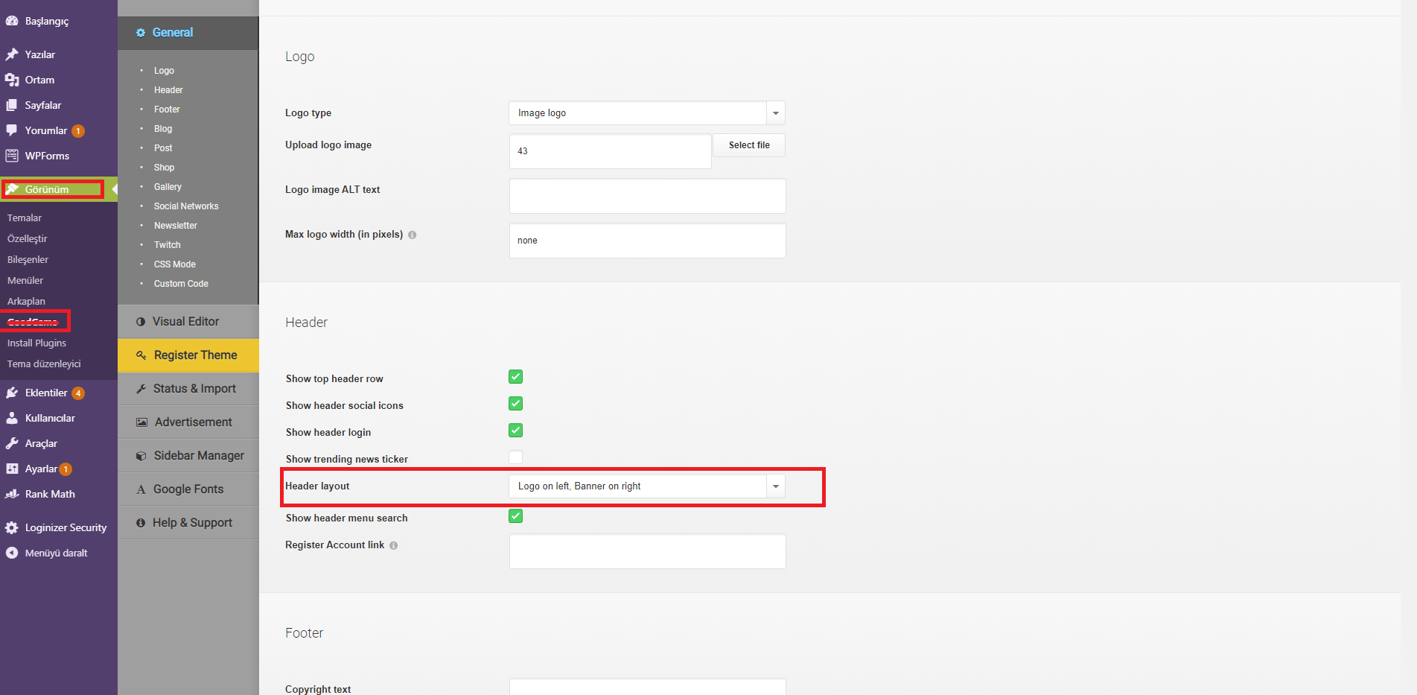The height and width of the screenshot is (695, 1417).
Task: Click the Sidebar Manager cube icon
Action: click(x=141, y=456)
